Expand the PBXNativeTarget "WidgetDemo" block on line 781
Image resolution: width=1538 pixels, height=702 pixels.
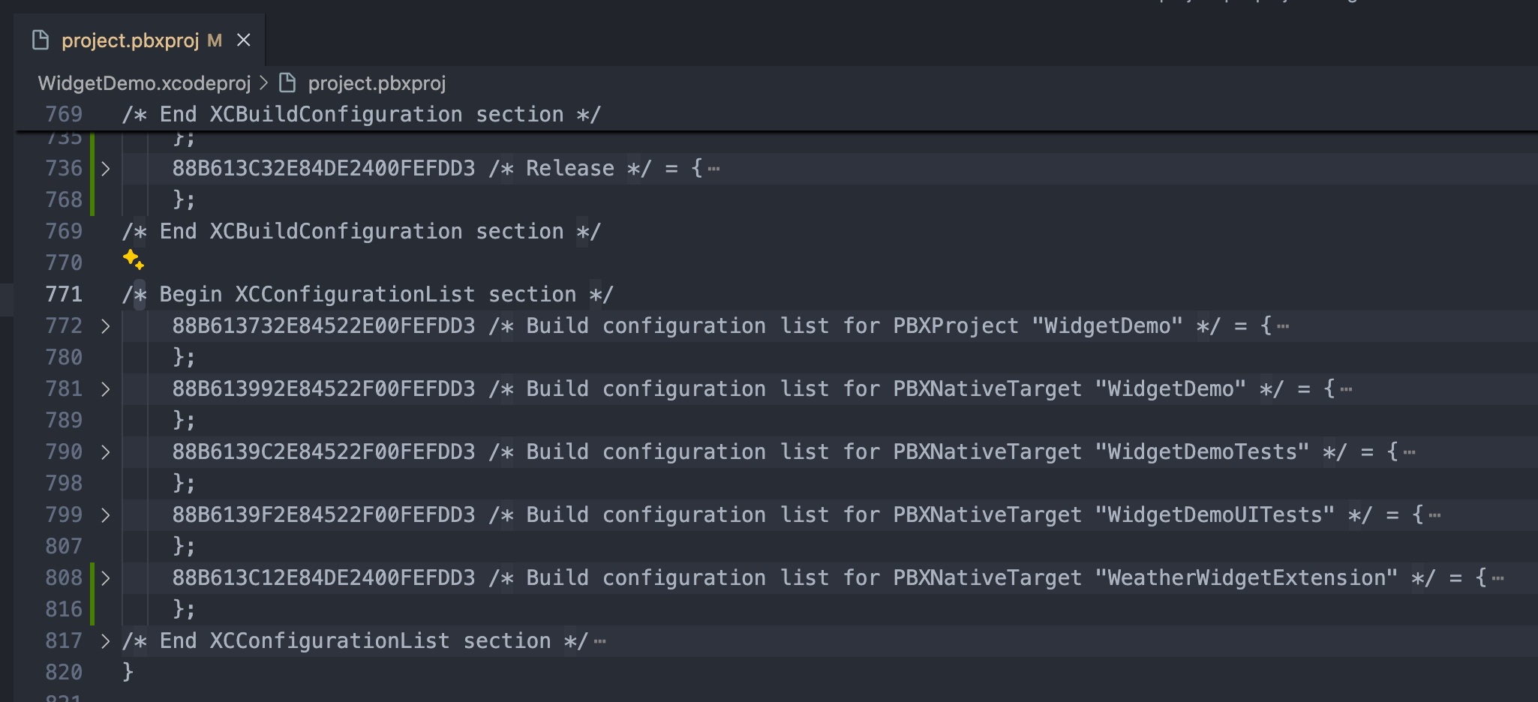[106, 389]
